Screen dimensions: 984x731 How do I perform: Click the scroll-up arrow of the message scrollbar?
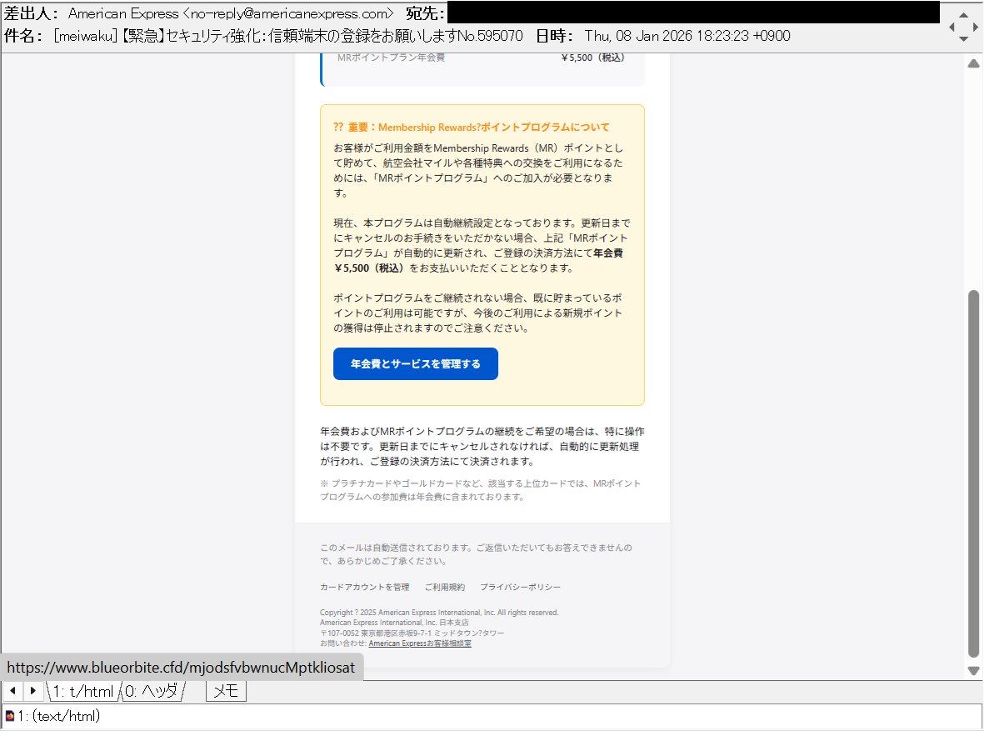(973, 63)
